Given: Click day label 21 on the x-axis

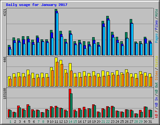Looking at the screenshot, I should [103, 122].
